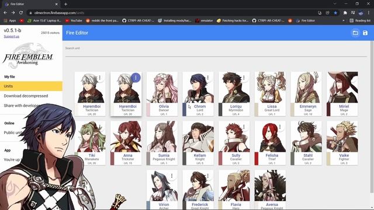
Task: Click the browser forward arrow
Action: (x=13, y=13)
